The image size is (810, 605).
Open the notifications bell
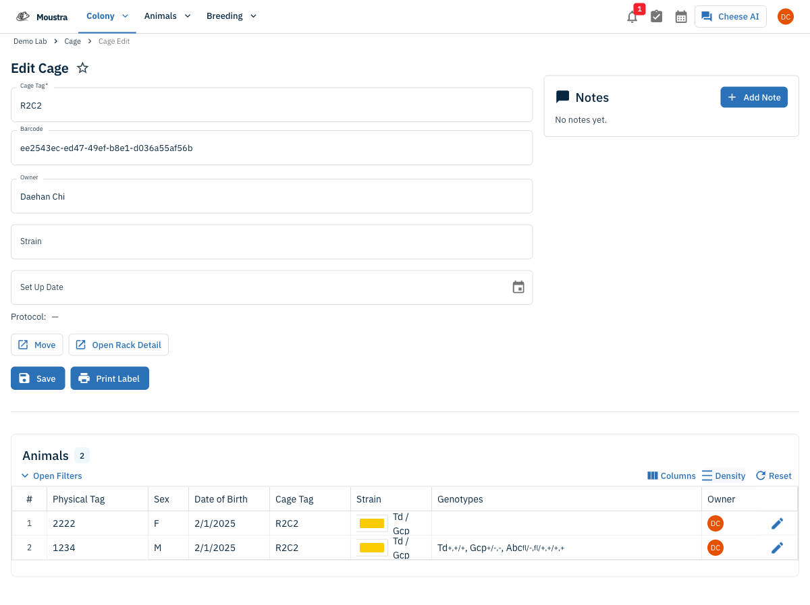tap(632, 17)
